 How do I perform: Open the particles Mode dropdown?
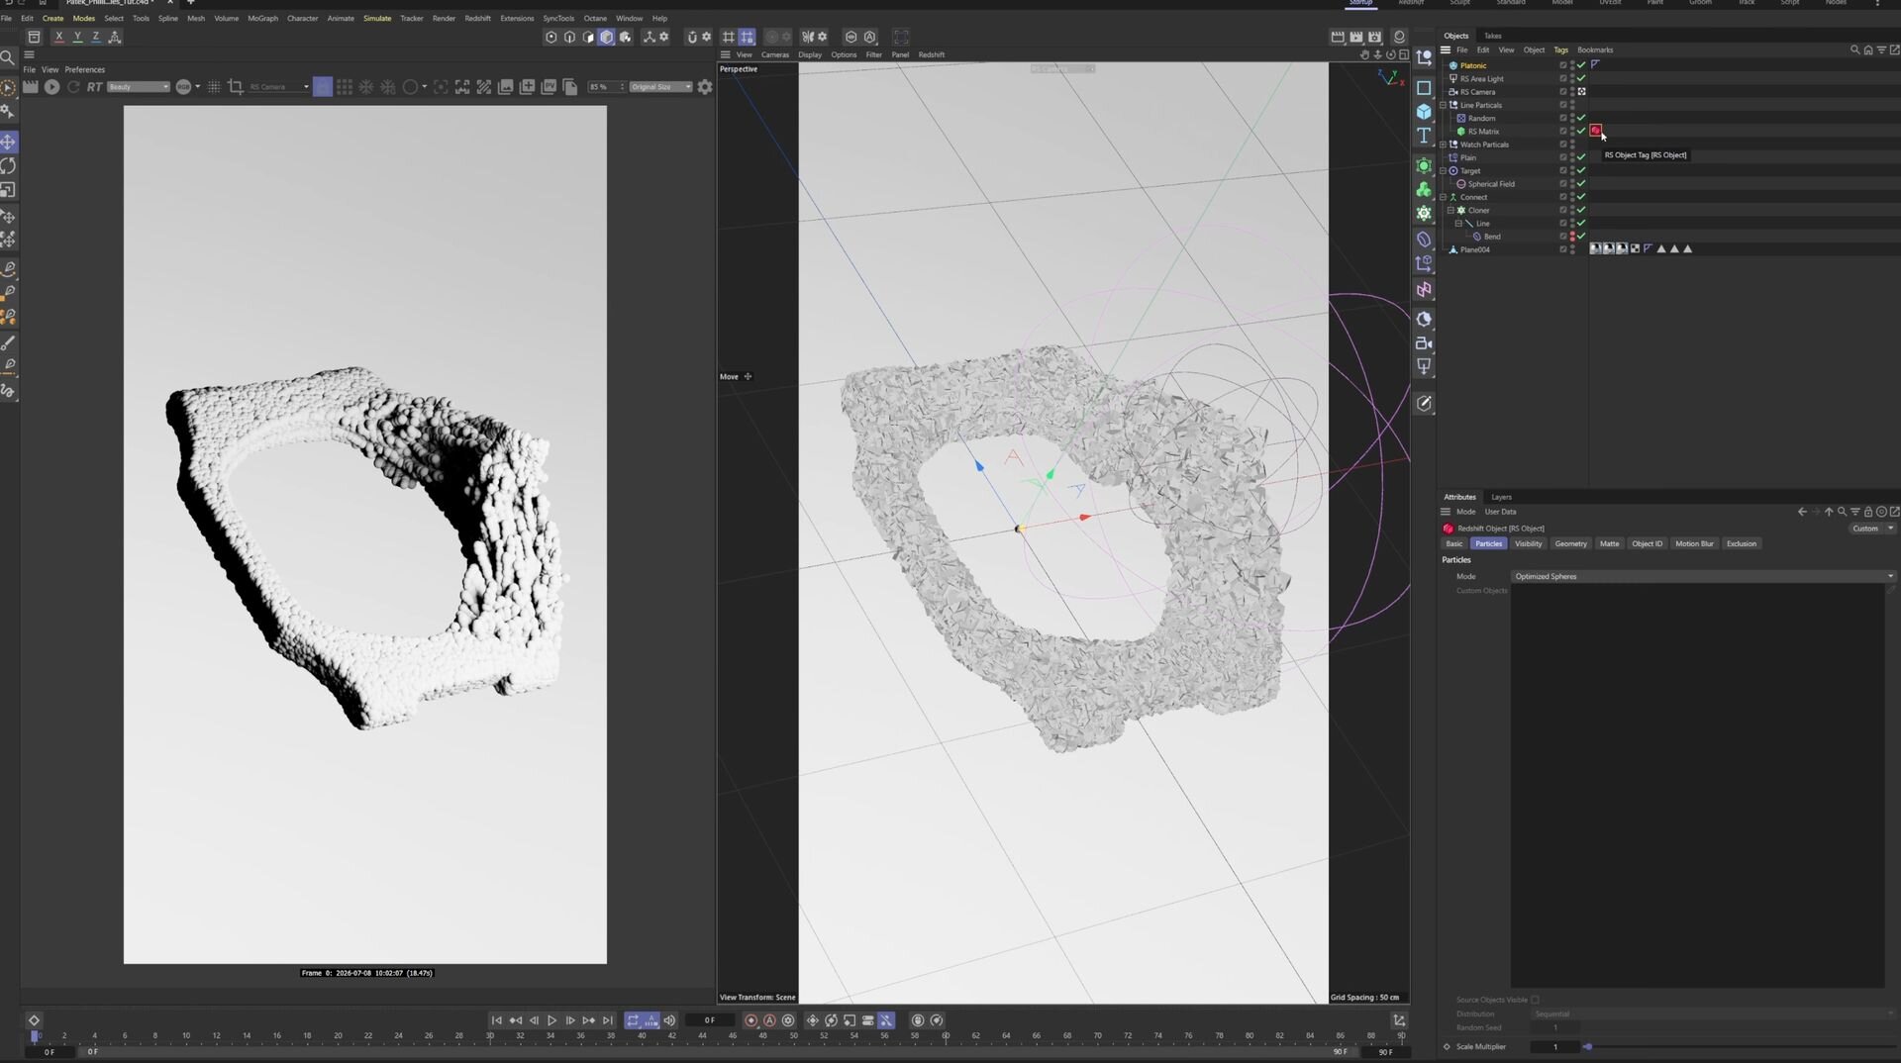tap(1703, 576)
